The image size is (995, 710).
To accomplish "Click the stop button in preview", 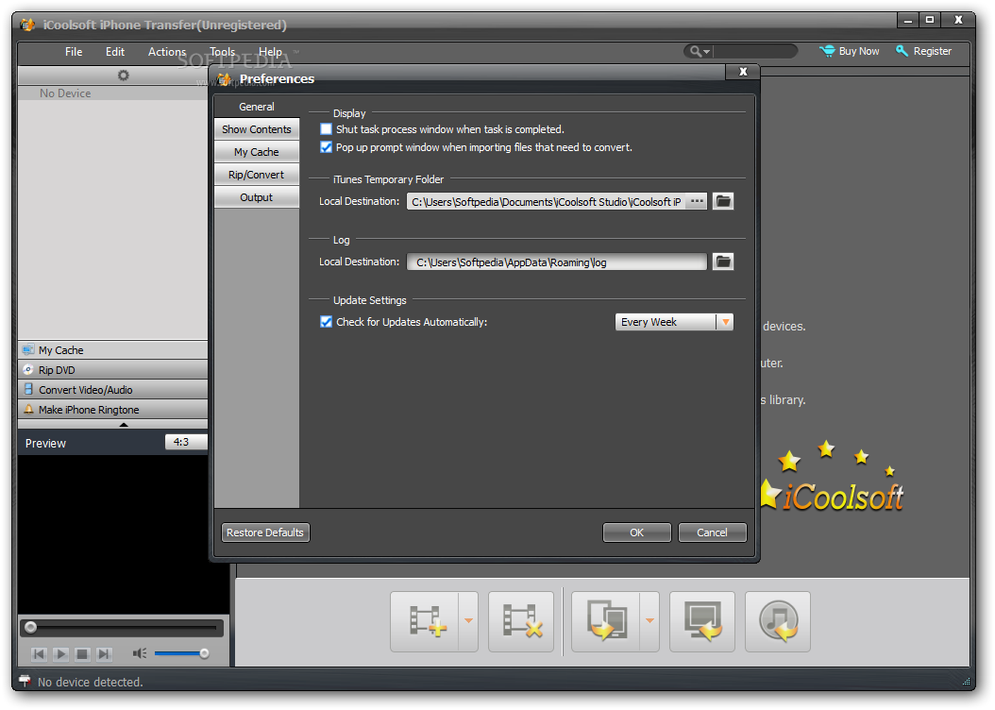I will click(x=82, y=653).
